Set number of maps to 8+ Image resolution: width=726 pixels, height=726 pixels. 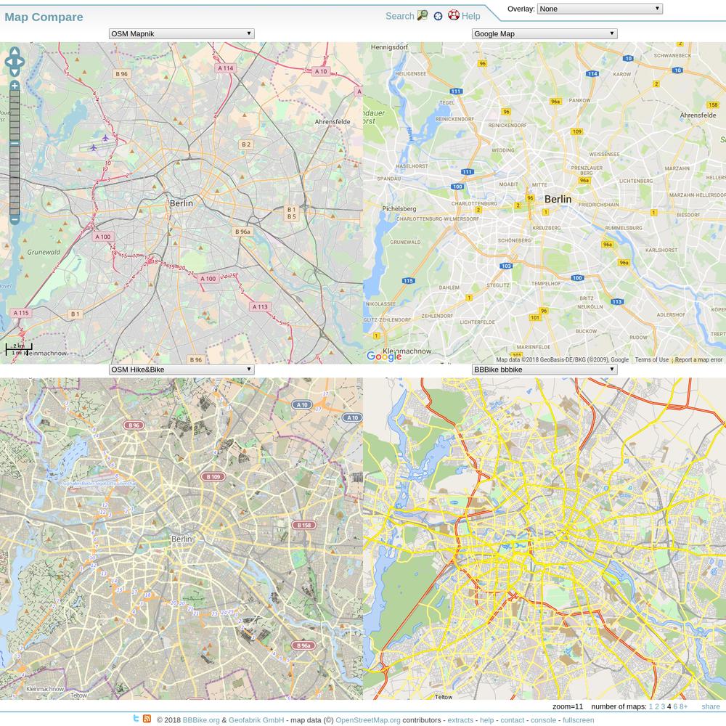click(x=683, y=706)
